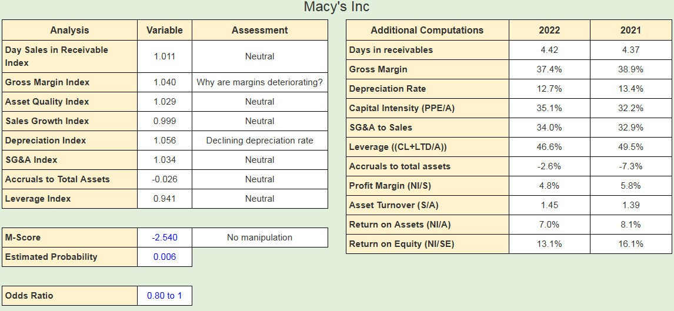
Task: Click Return on Equity 2021 value
Action: click(x=630, y=244)
